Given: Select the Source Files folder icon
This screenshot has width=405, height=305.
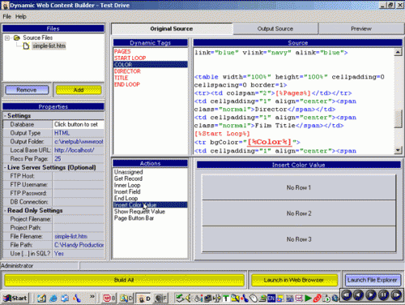Looking at the screenshot, I should click(17, 37).
